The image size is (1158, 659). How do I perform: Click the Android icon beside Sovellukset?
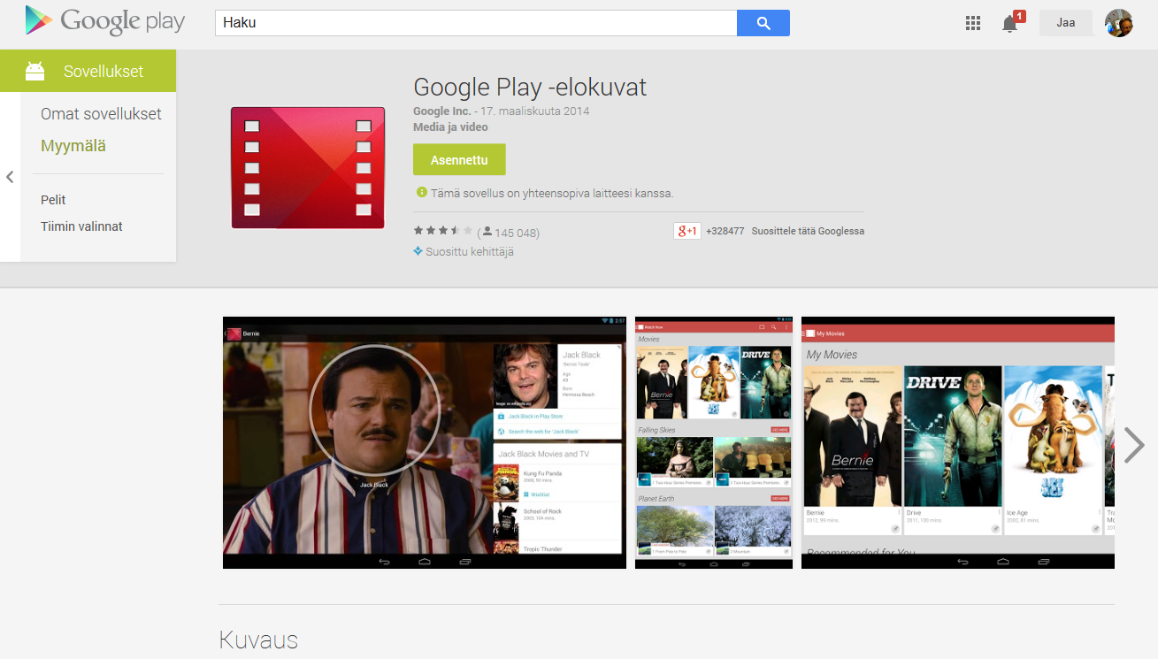[35, 71]
